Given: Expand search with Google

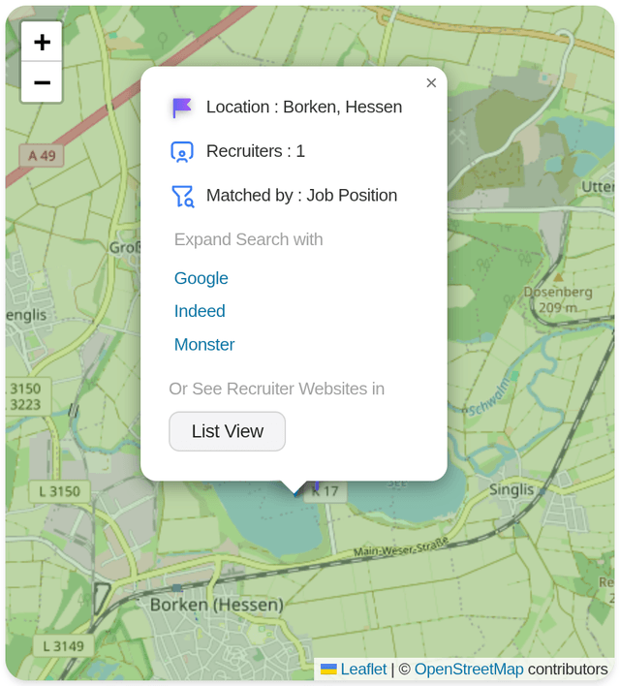Looking at the screenshot, I should tap(201, 278).
